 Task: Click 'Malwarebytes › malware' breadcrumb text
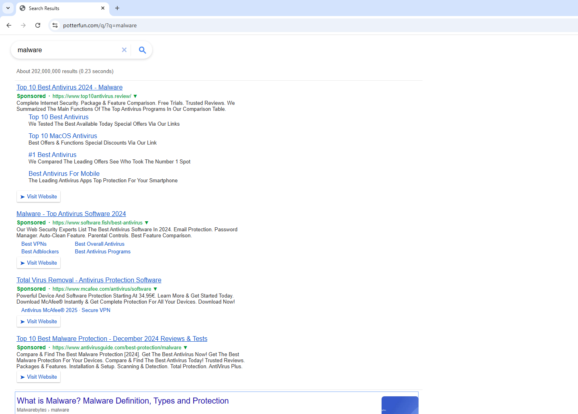43,410
